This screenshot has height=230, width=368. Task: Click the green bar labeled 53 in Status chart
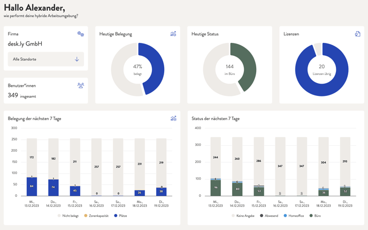pos(259,191)
